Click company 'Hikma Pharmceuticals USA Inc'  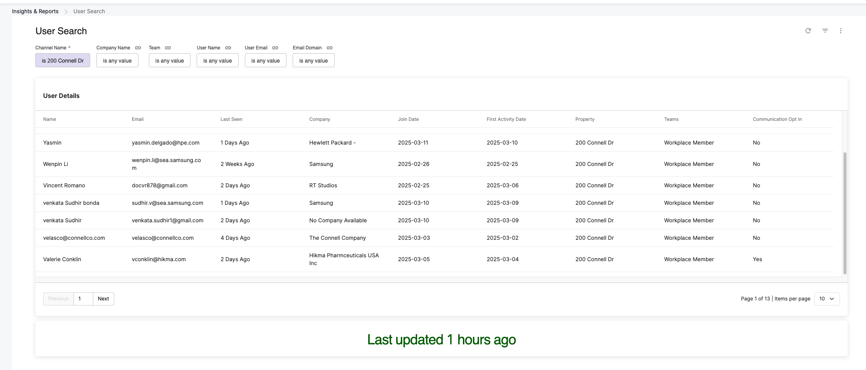click(344, 259)
